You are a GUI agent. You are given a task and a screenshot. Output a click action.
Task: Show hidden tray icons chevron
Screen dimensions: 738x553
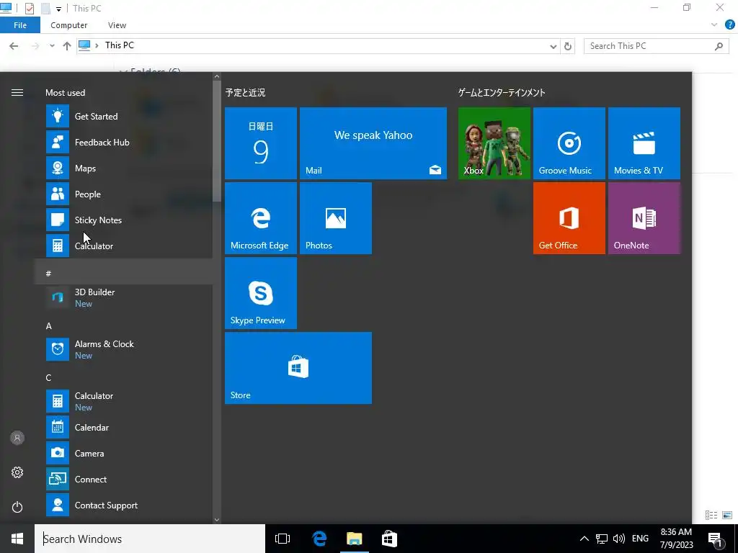click(x=584, y=539)
